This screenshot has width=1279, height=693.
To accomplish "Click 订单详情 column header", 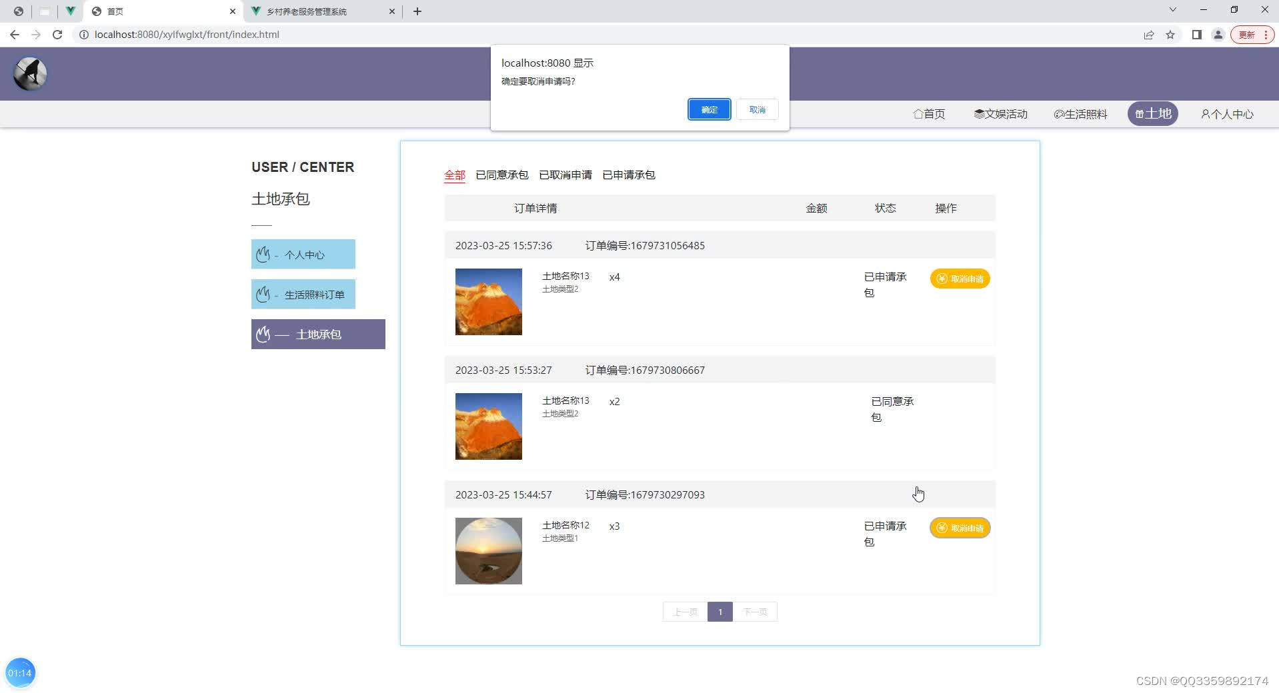I will click(x=535, y=209).
